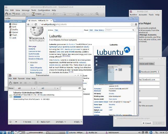Viewport: 168px width, 134px height.
Task: Open the Lubuntu start menu button
Action: (x=3, y=132)
